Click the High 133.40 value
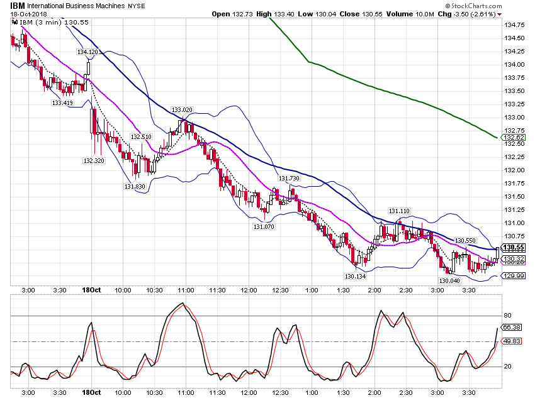This screenshot has width=535, height=398. [x=275, y=14]
